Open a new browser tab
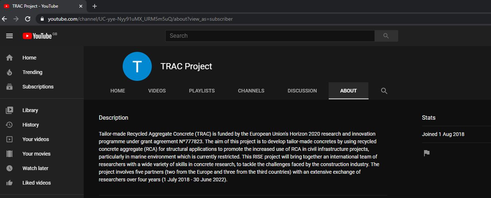Viewport: 491px width, 198px height. click(95, 6)
